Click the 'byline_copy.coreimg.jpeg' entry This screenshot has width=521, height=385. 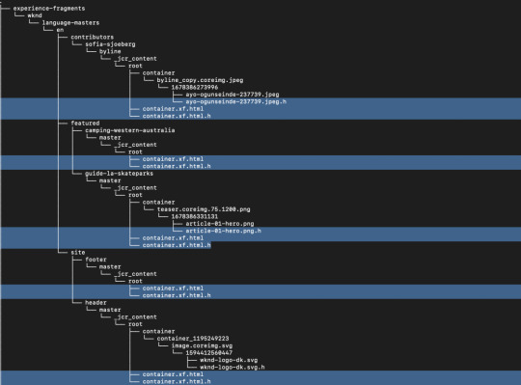pos(200,80)
